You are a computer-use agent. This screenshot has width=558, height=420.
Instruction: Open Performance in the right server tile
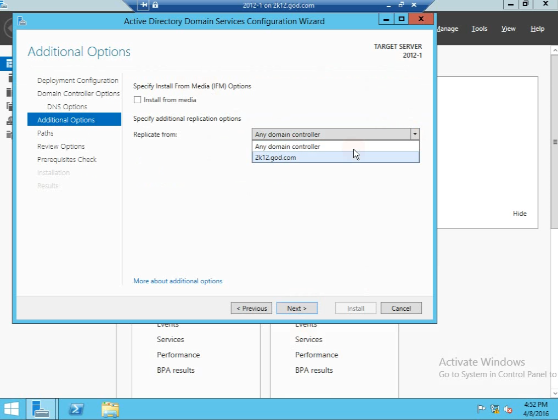[317, 355]
